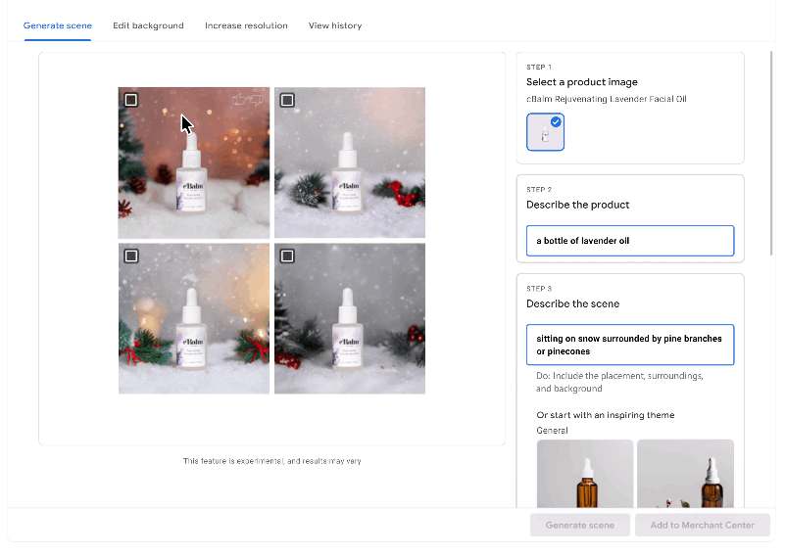Switch to the Edit background tab

pyautogui.click(x=148, y=25)
